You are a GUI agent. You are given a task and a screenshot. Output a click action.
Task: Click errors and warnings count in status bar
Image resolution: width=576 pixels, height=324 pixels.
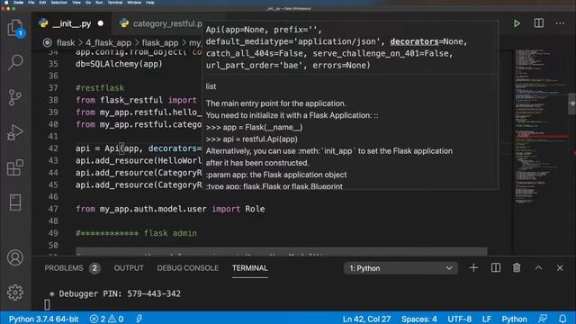[107, 319]
